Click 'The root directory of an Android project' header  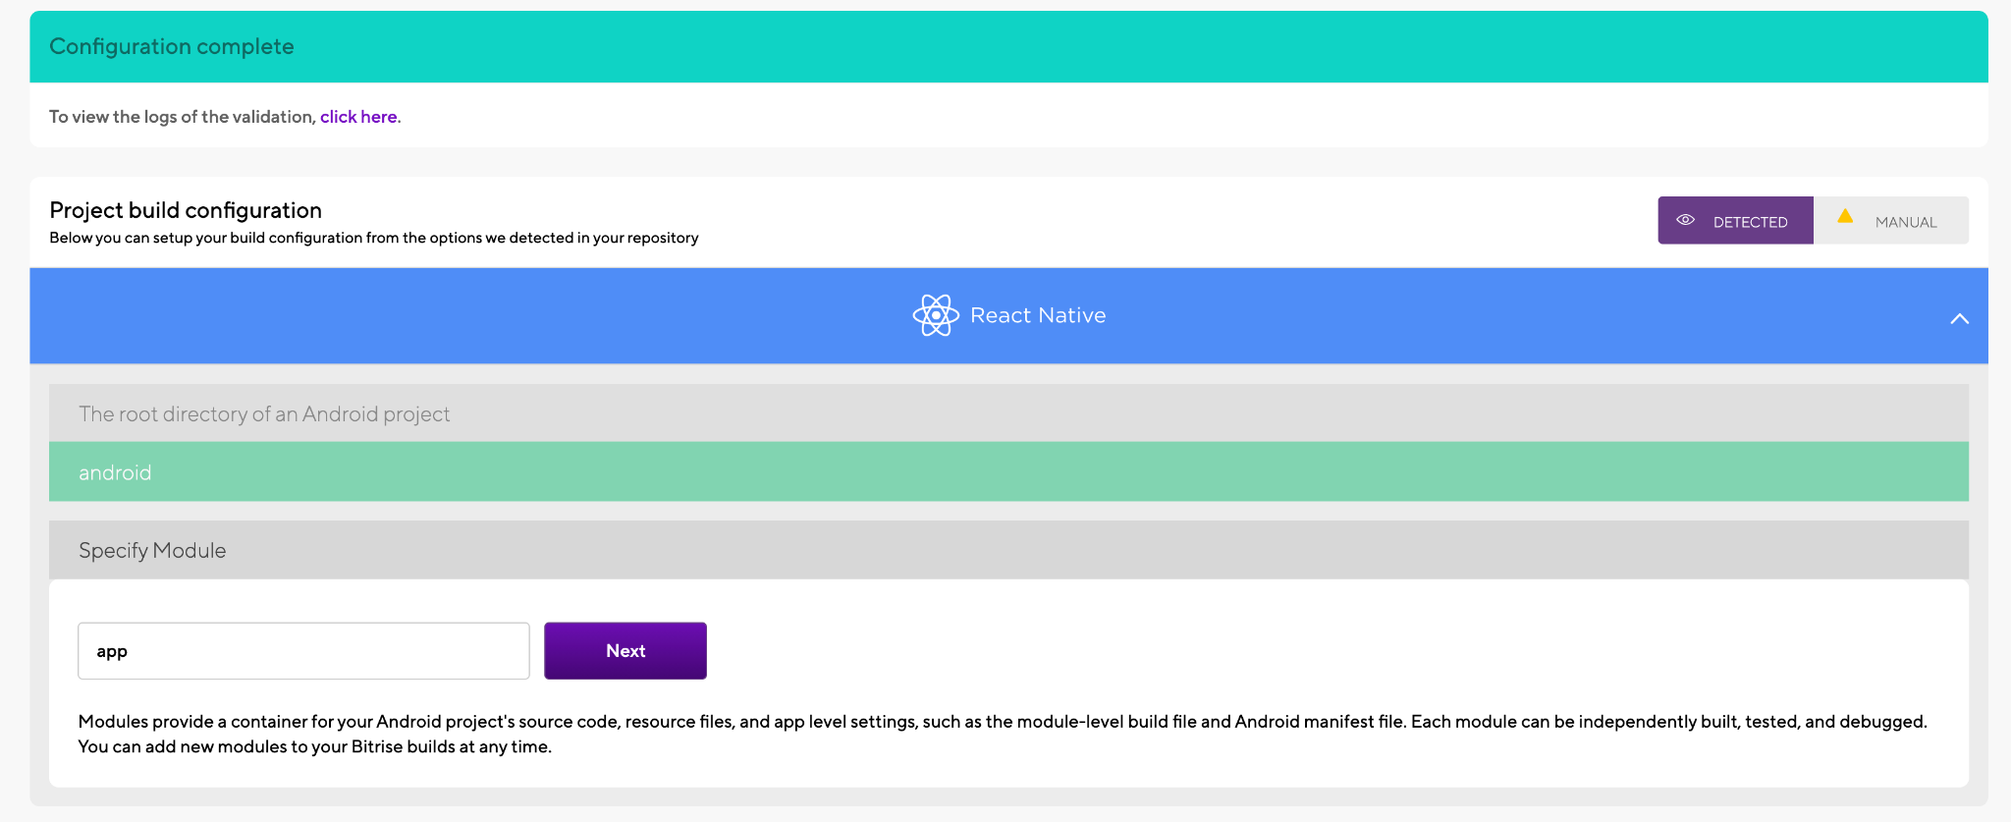[x=1008, y=413]
